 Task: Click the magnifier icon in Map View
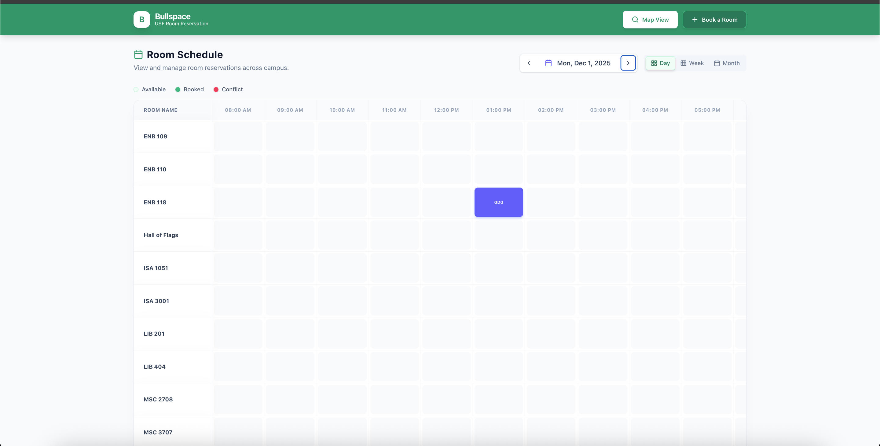[x=635, y=20]
